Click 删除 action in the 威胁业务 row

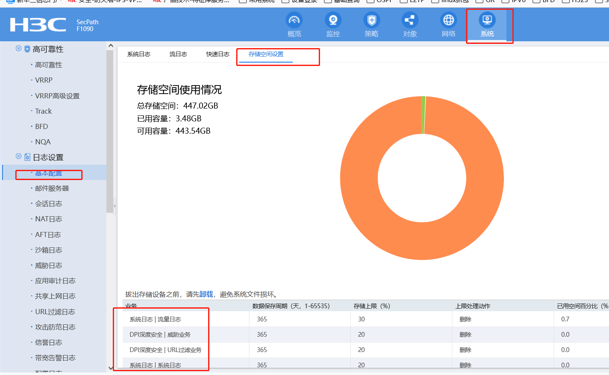pyautogui.click(x=466, y=335)
